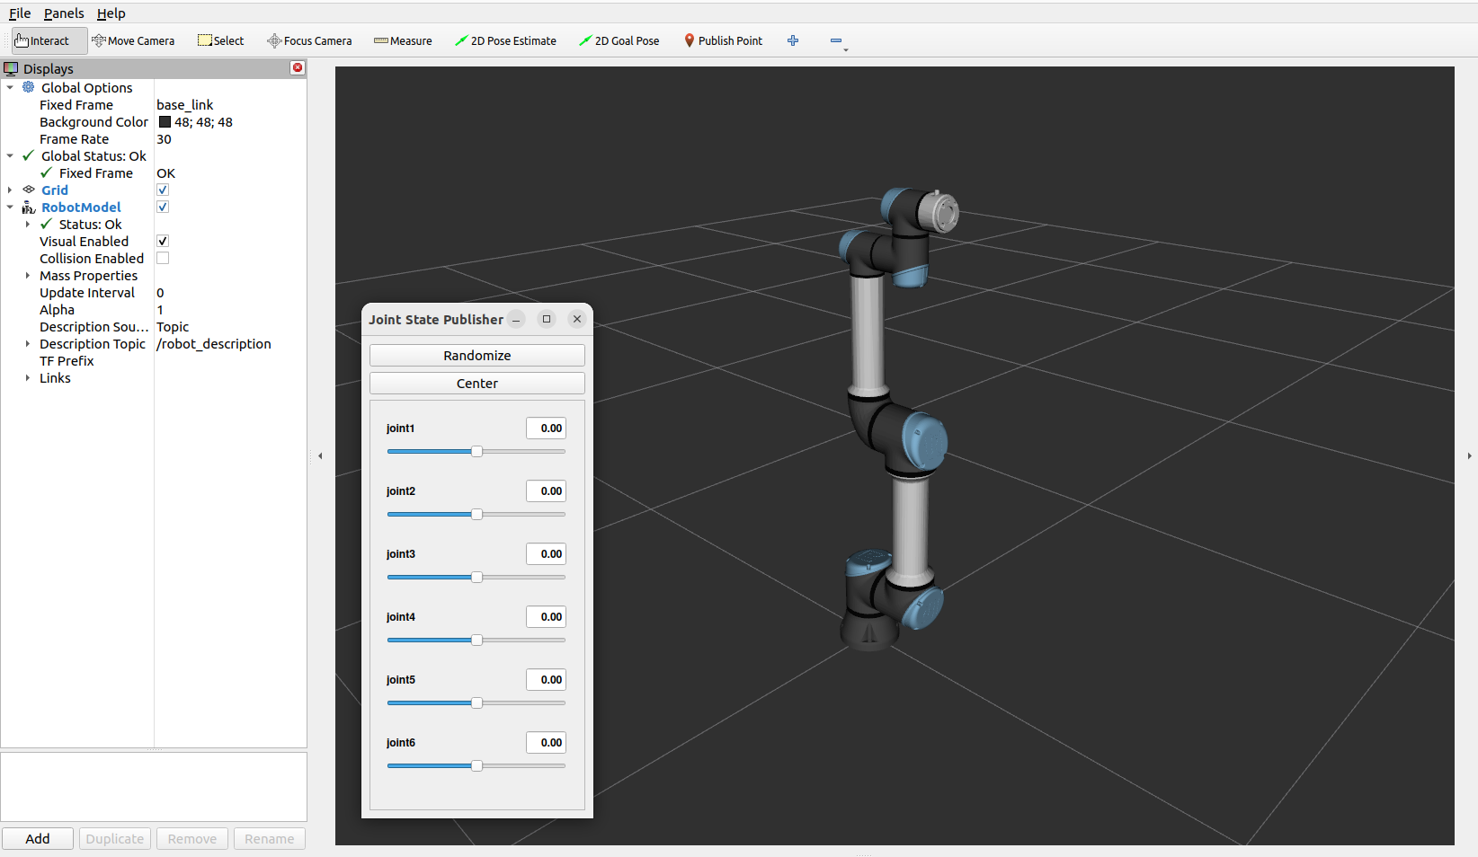Expand the Grid display item
This screenshot has height=857, width=1478.
point(10,190)
